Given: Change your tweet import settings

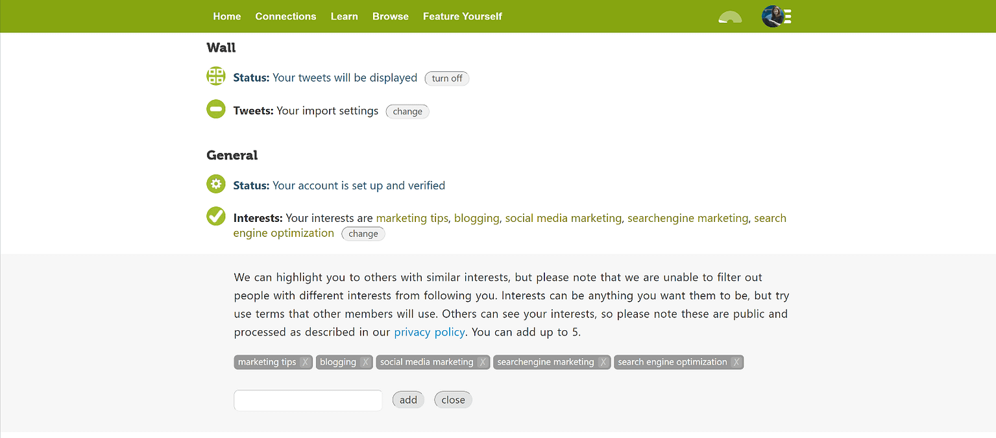Looking at the screenshot, I should click(x=407, y=111).
